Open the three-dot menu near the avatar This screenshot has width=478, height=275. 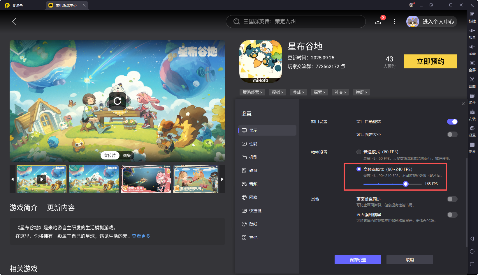(394, 22)
